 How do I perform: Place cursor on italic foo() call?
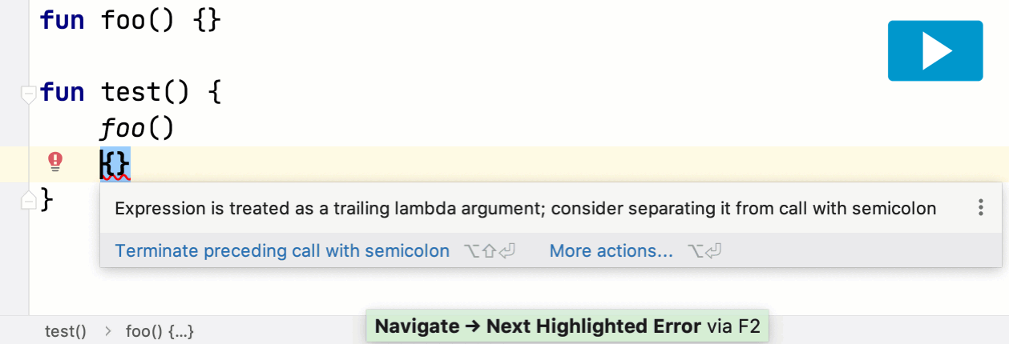click(x=136, y=128)
